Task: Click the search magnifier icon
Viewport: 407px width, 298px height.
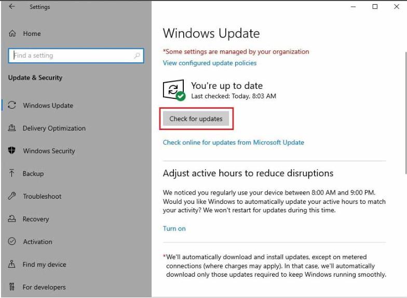Action: click(137, 56)
